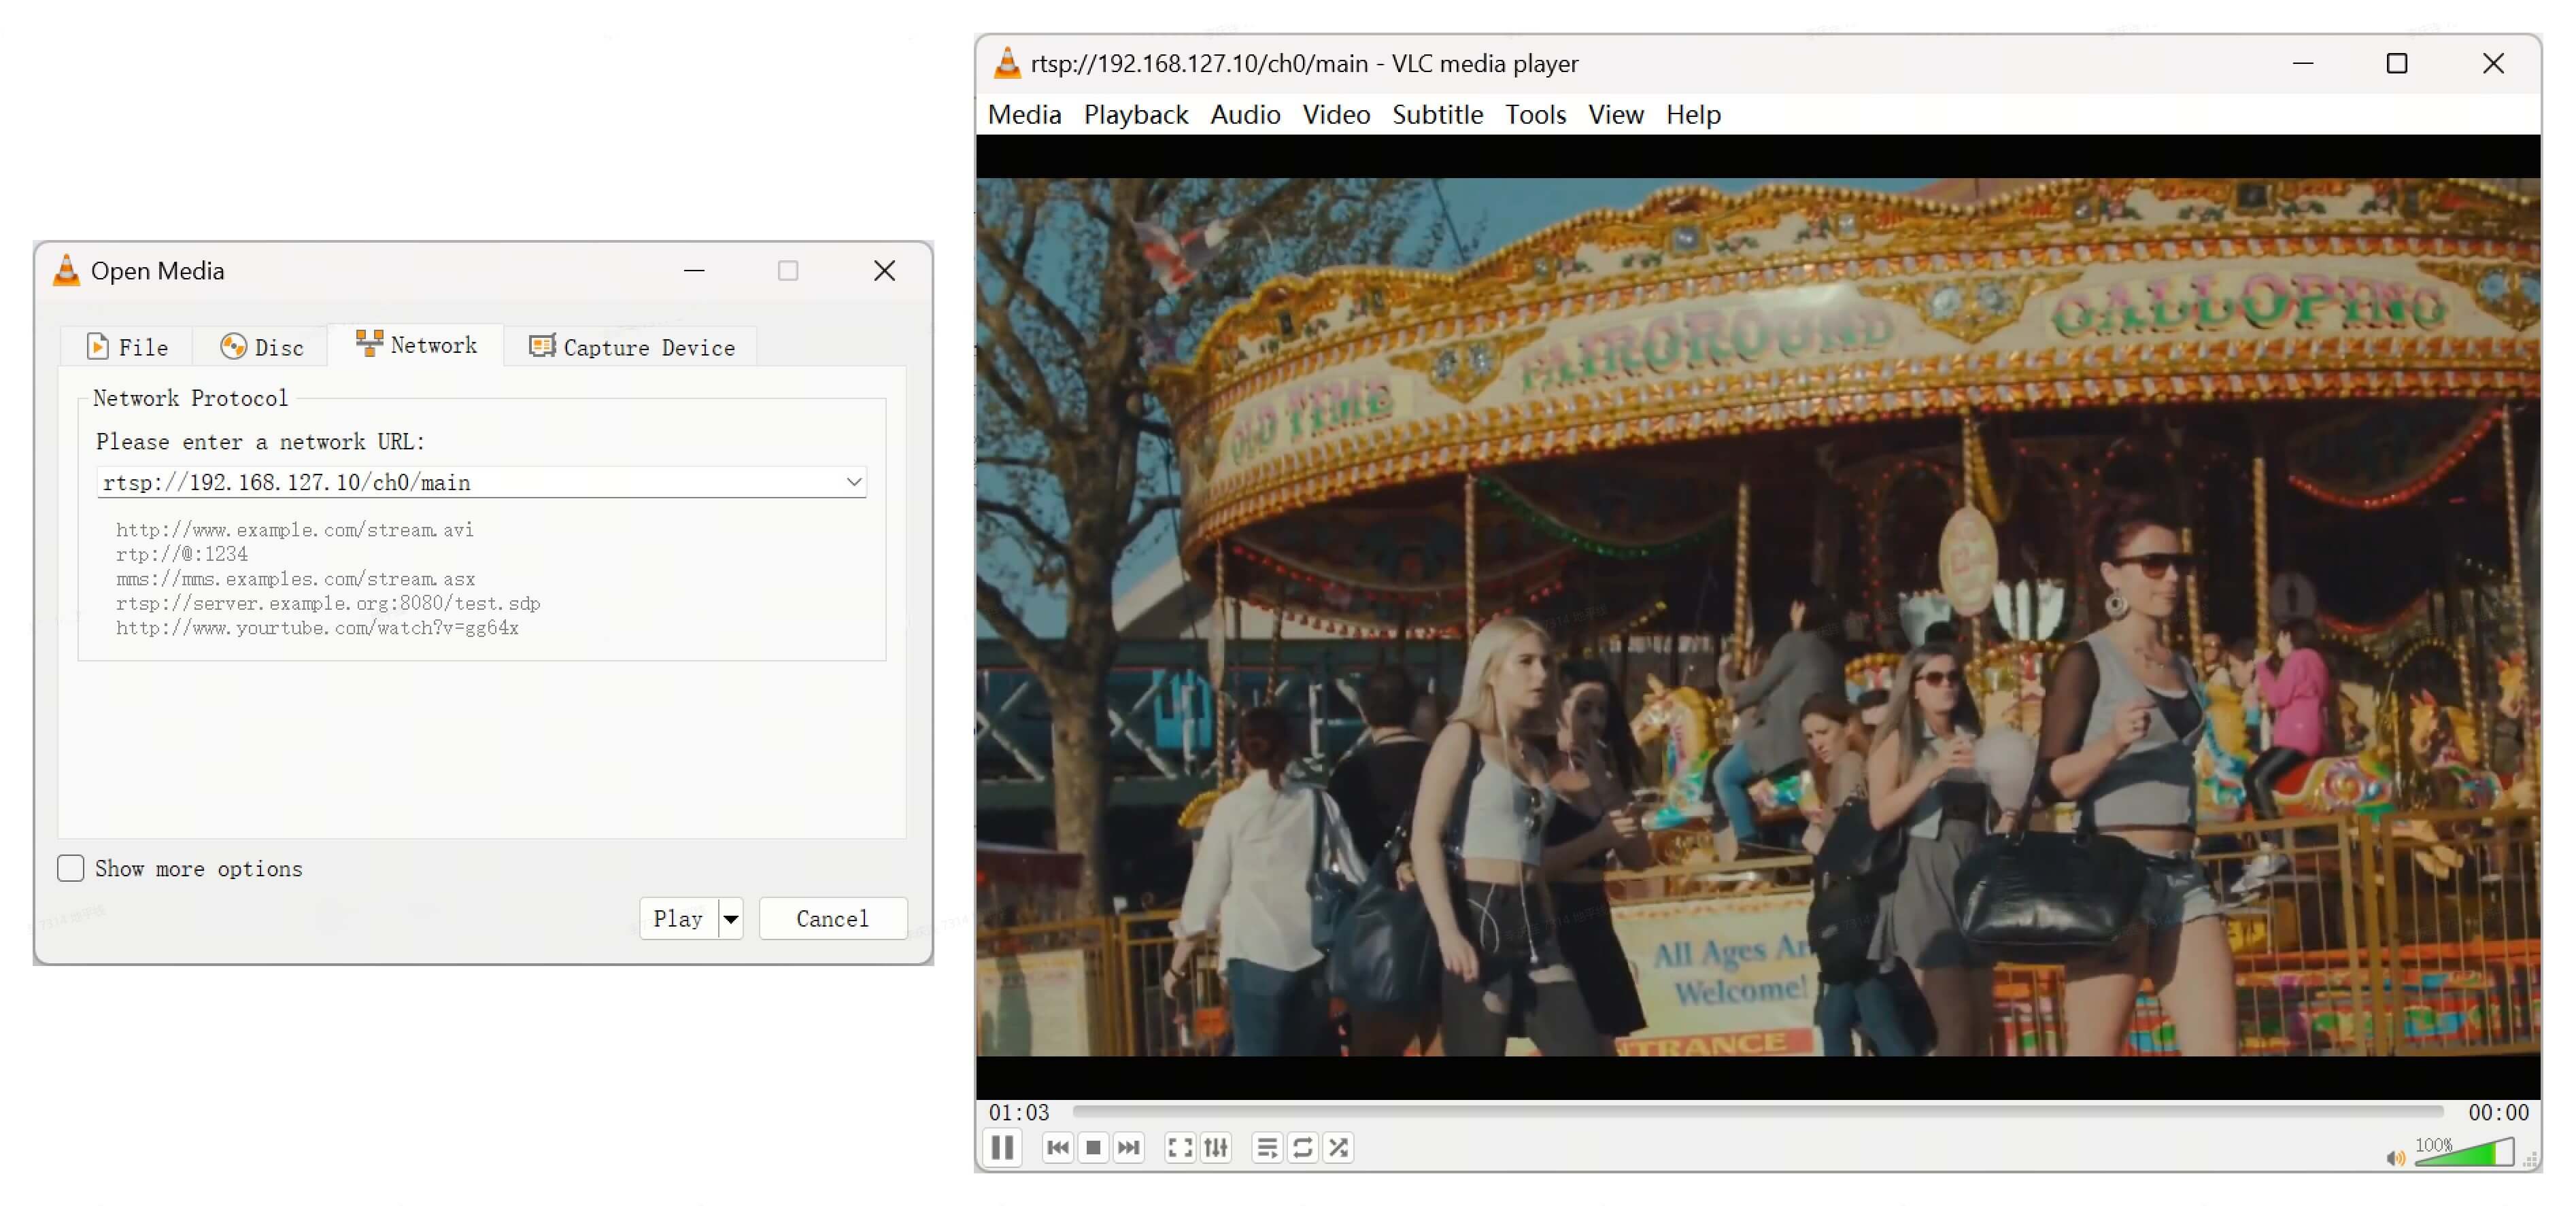The height and width of the screenshot is (1206, 2576).
Task: Open the Playback menu
Action: tap(1136, 115)
